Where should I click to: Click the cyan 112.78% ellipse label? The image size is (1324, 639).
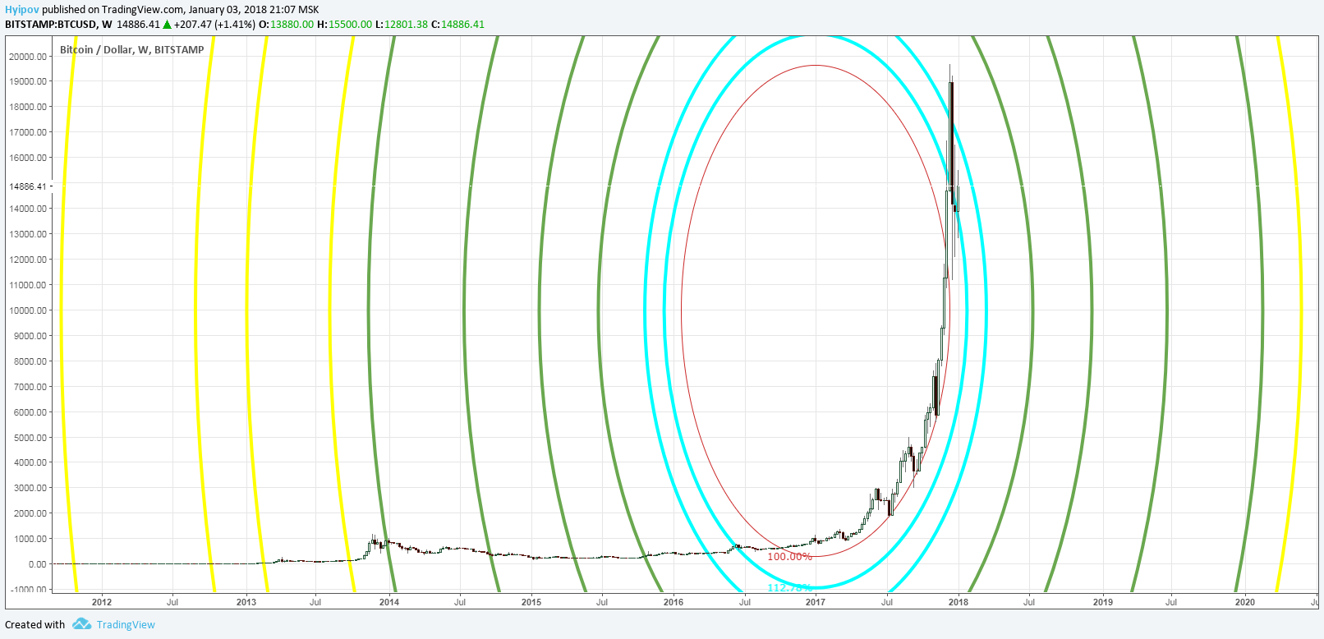790,587
